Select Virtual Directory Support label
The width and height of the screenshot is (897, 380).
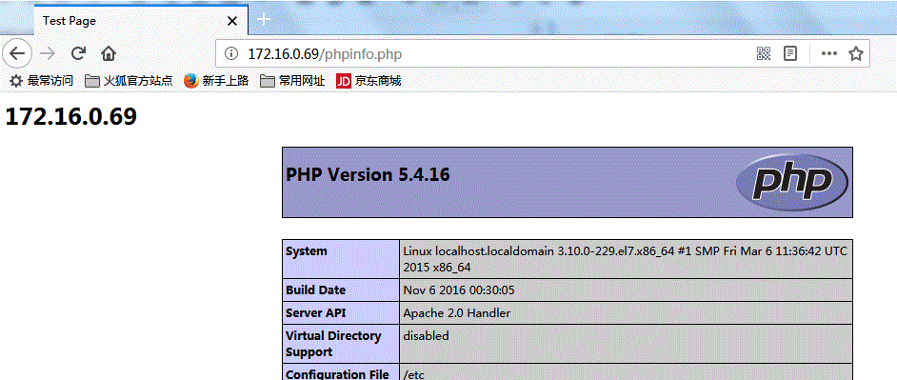tap(341, 344)
